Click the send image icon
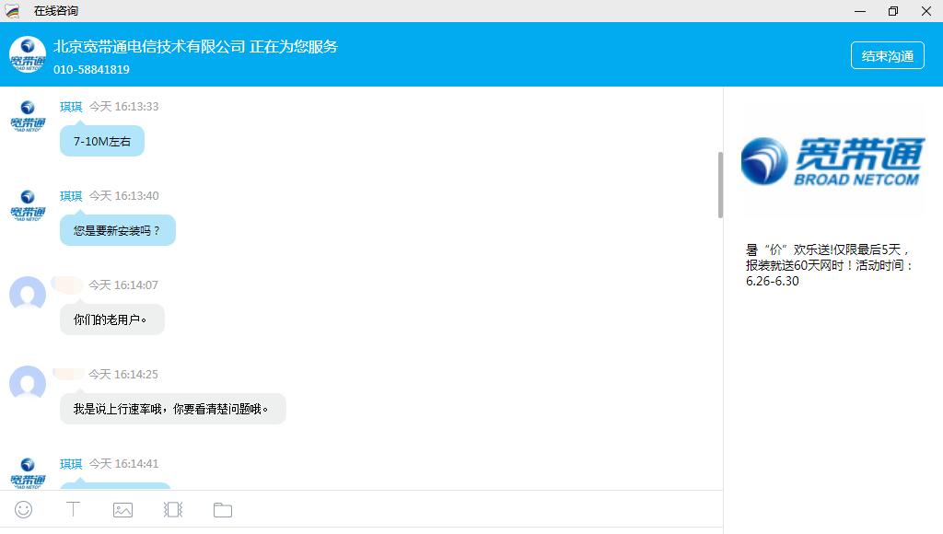The image size is (943, 534). point(122,509)
